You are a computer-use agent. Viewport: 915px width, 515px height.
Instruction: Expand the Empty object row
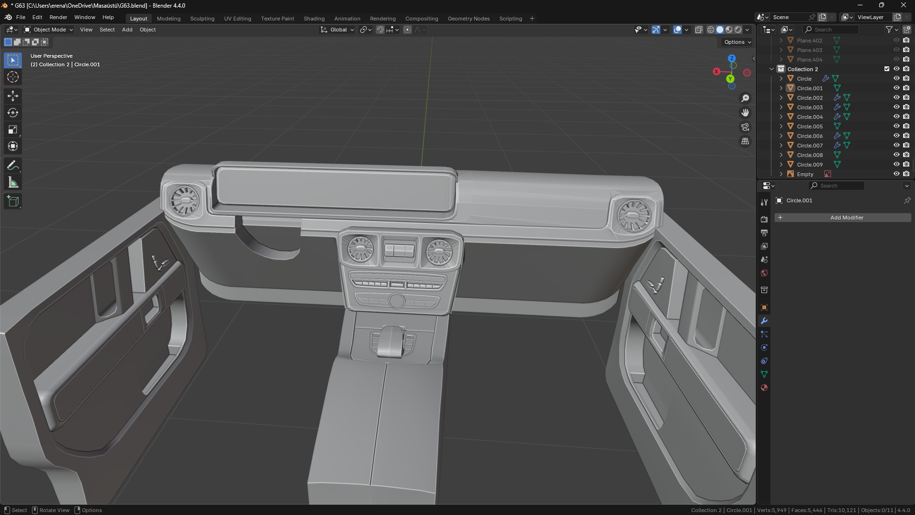(x=781, y=174)
